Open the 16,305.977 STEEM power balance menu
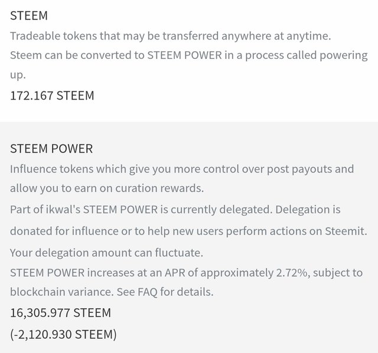378x353 pixels. coord(60,313)
